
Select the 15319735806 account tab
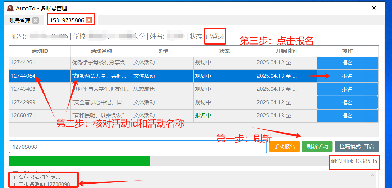pyautogui.click(x=67, y=20)
